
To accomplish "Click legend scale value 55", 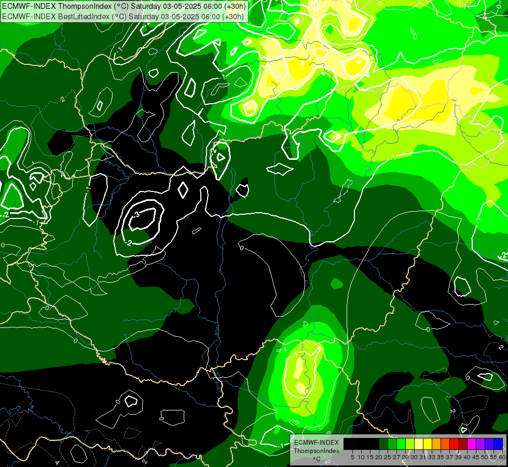I will [493, 457].
